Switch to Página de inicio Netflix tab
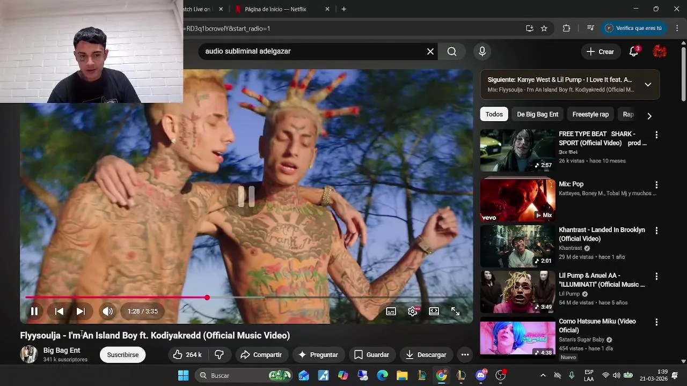Viewport: 687px width, 386px height. [x=275, y=9]
